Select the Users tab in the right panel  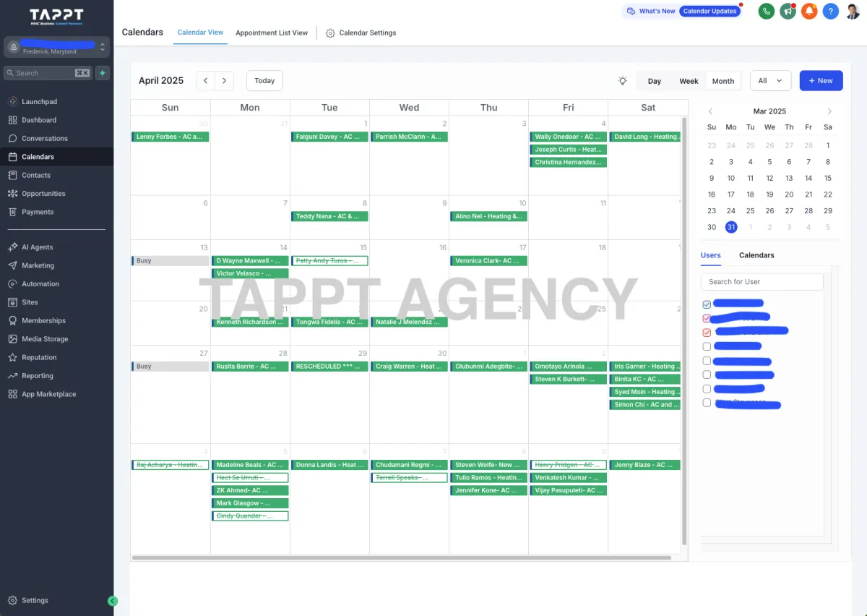[x=711, y=255]
